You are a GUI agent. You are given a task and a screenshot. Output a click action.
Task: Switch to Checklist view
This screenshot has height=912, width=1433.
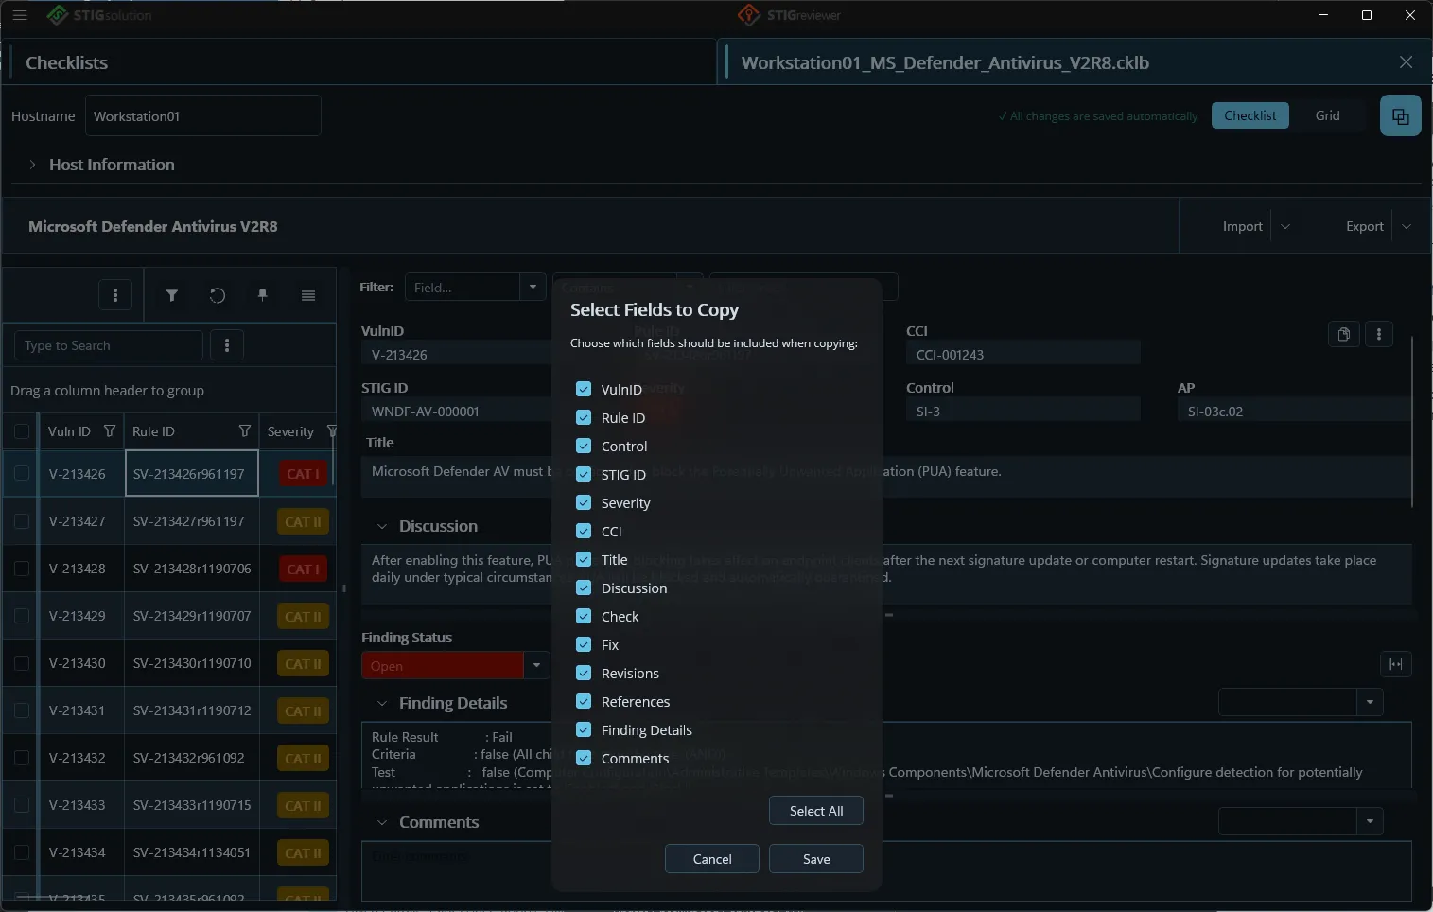[x=1250, y=115]
